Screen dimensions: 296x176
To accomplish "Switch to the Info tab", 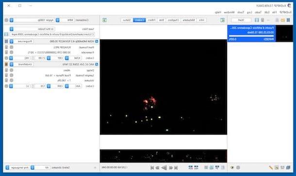I will [x=201, y=20].
